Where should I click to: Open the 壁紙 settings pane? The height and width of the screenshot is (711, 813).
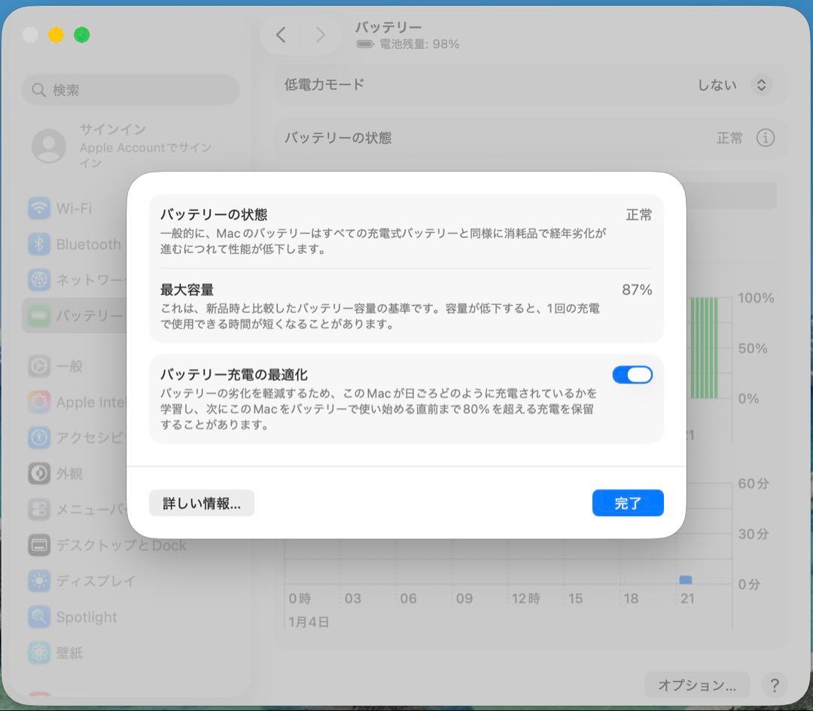(x=70, y=653)
